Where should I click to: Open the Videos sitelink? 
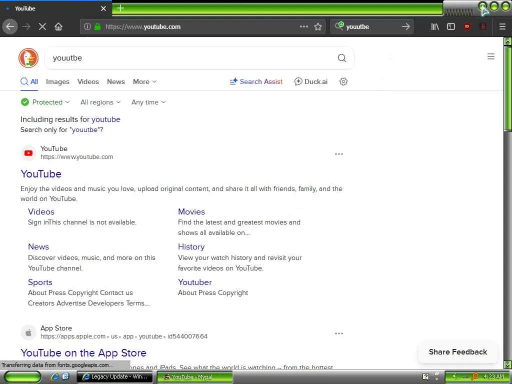click(41, 212)
